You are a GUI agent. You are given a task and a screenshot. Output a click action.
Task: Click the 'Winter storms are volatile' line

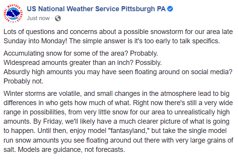pyautogui.click(x=116, y=94)
